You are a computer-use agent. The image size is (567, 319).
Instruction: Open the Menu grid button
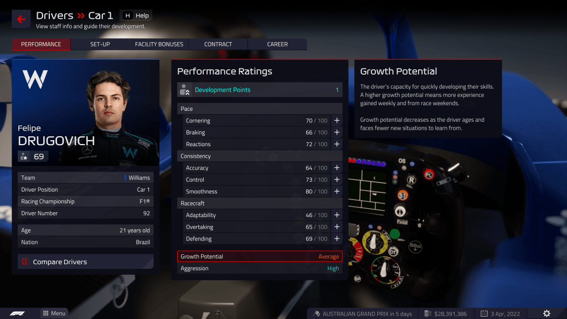54,313
